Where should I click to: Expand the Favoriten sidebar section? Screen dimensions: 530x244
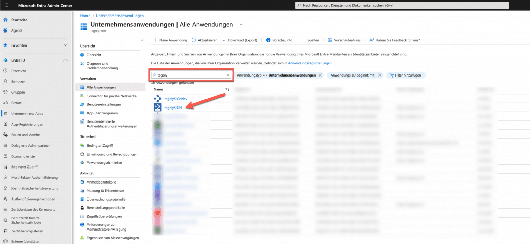[65, 45]
